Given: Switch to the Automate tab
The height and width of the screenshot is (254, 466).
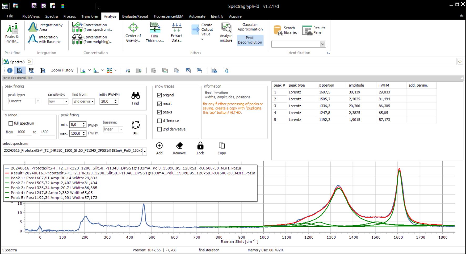Looking at the screenshot, I should (x=197, y=16).
